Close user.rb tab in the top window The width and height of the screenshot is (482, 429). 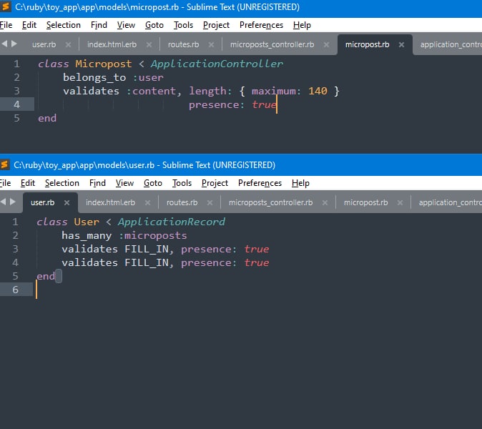pos(68,44)
